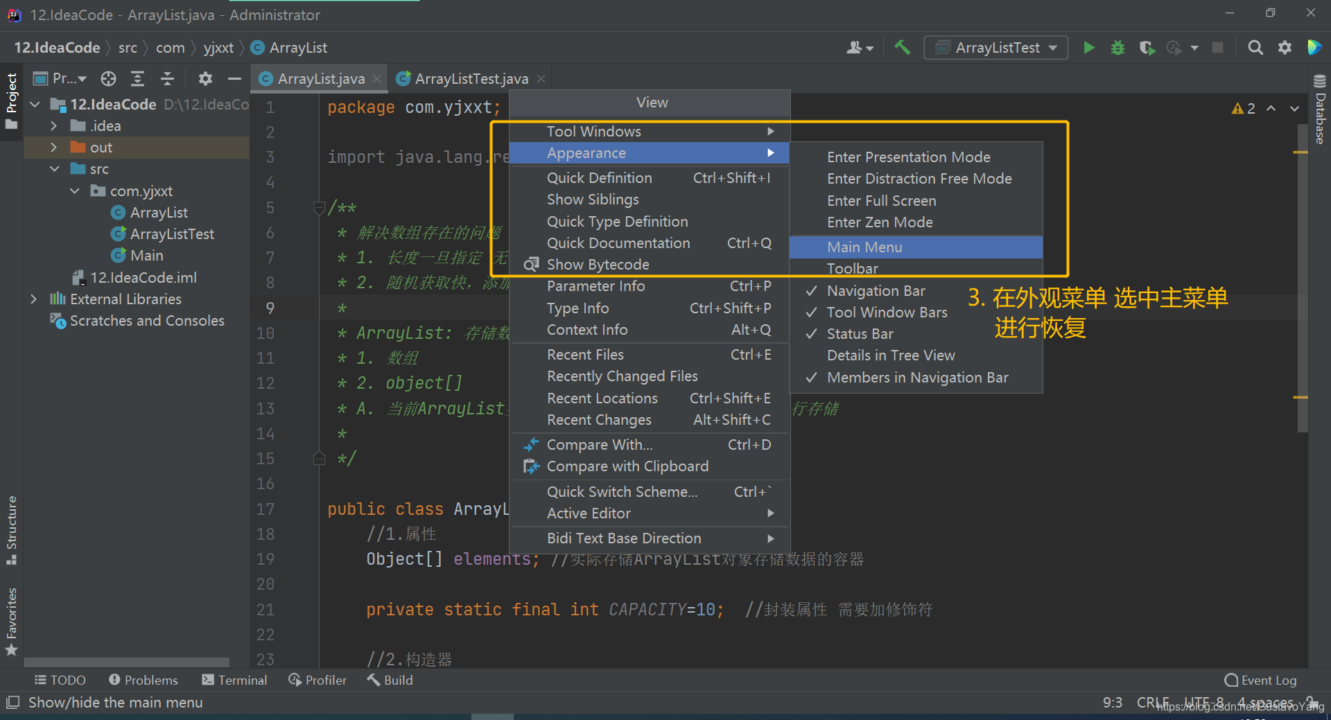This screenshot has height=720, width=1331.
Task: Open Search Everywhere magnifier icon
Action: 1255,48
